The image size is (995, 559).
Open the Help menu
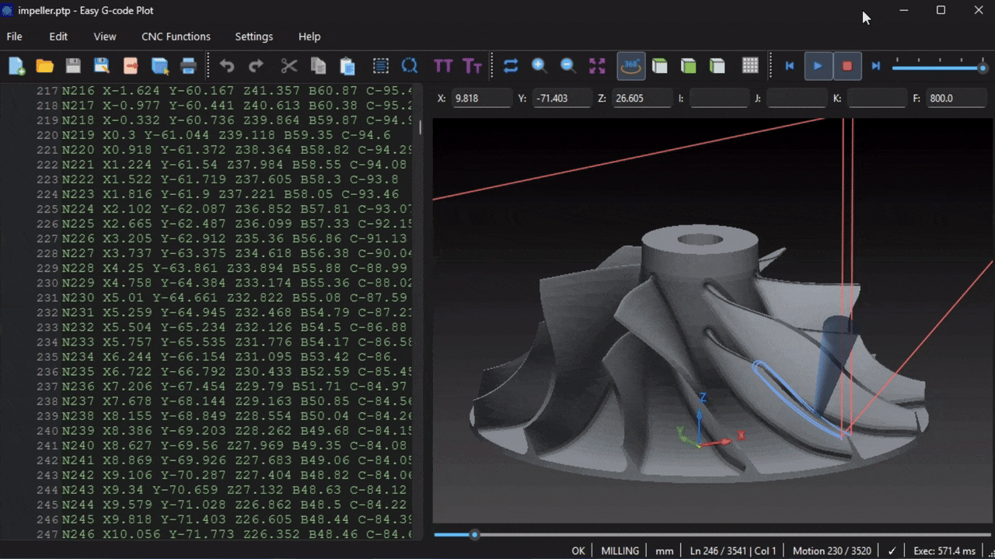309,36
